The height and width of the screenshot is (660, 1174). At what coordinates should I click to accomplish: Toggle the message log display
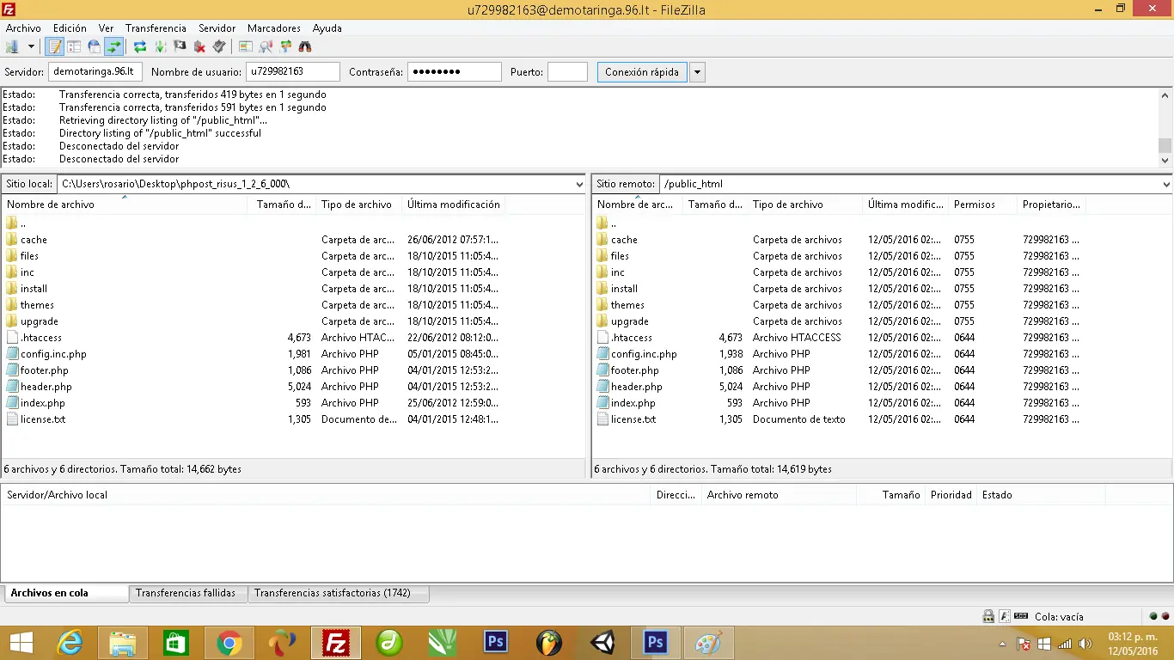click(x=55, y=46)
